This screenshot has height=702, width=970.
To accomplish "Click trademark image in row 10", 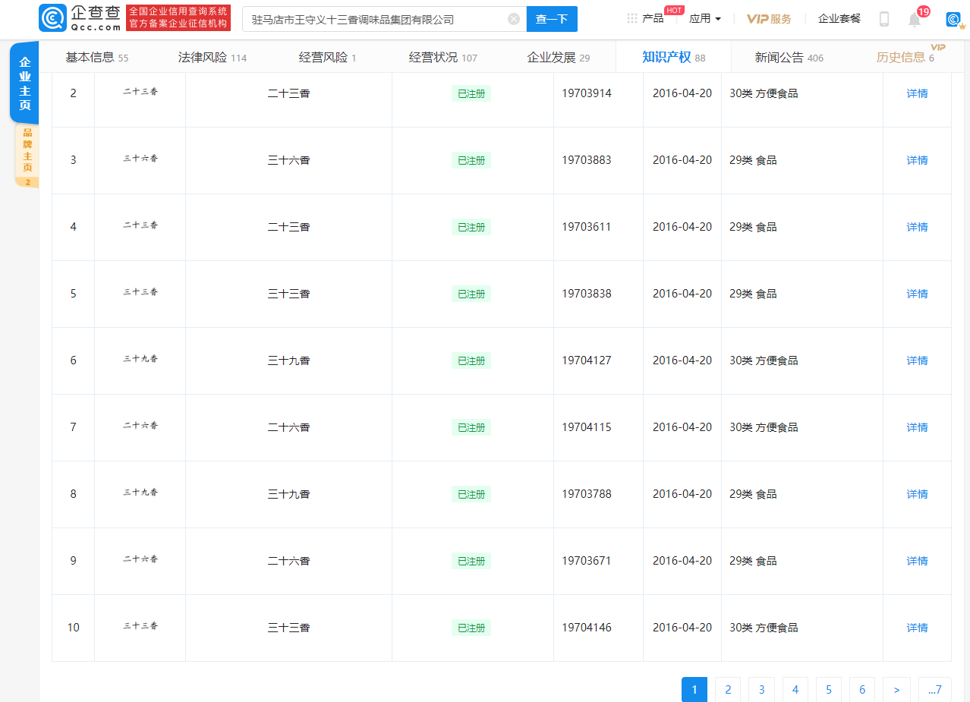I will (x=140, y=625).
